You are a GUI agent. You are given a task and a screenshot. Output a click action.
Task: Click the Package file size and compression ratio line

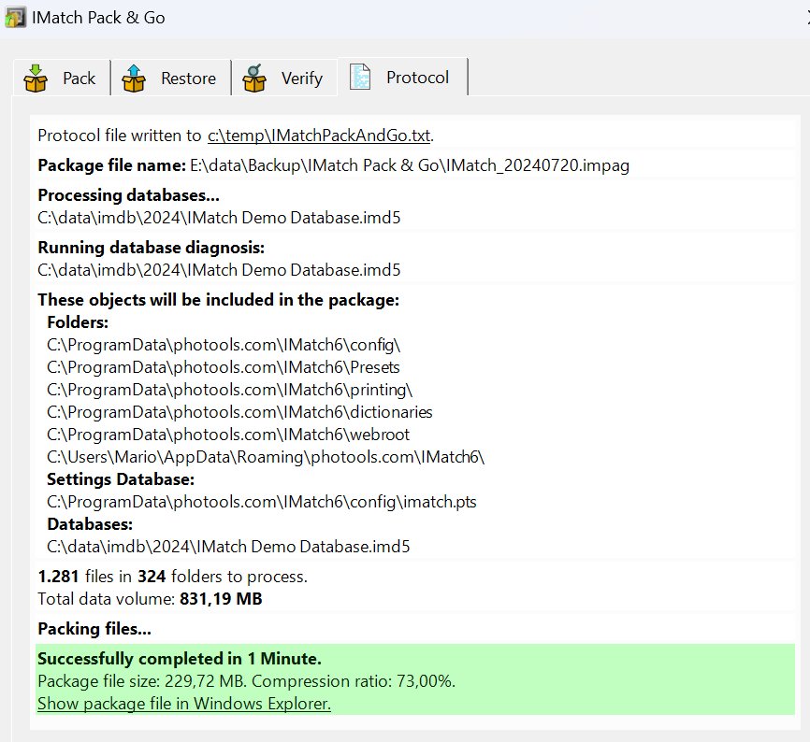(x=246, y=681)
